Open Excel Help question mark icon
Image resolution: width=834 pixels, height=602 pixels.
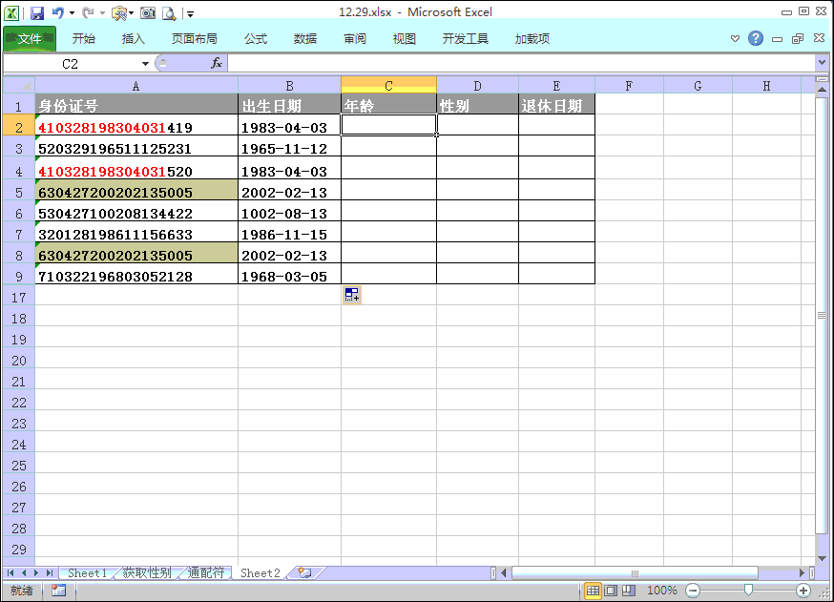click(x=756, y=38)
